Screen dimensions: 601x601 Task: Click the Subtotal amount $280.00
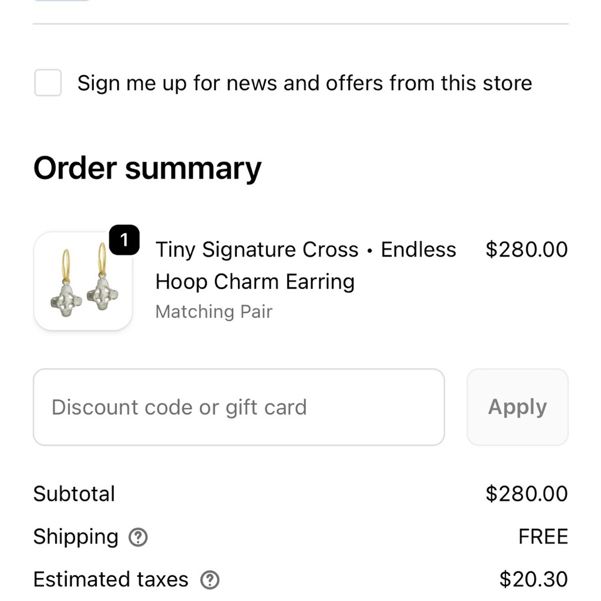(x=526, y=494)
